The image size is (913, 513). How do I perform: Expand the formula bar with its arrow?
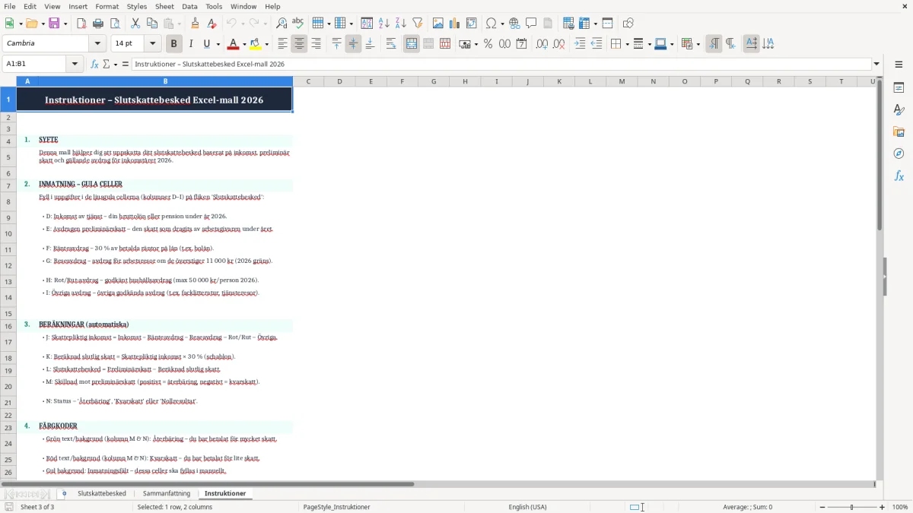(876, 64)
